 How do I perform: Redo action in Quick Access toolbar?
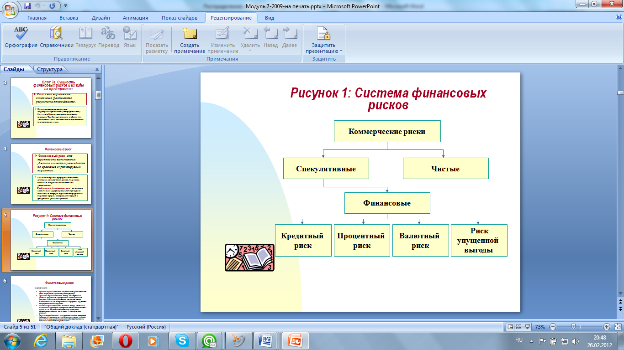coord(52,6)
